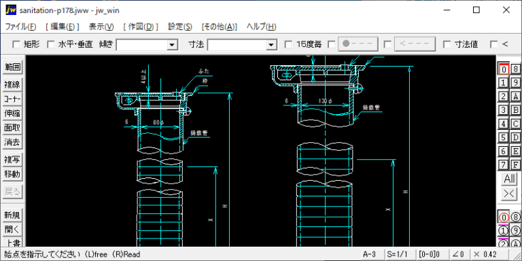
Task: Select the 範囲 range tool
Action: (12, 67)
